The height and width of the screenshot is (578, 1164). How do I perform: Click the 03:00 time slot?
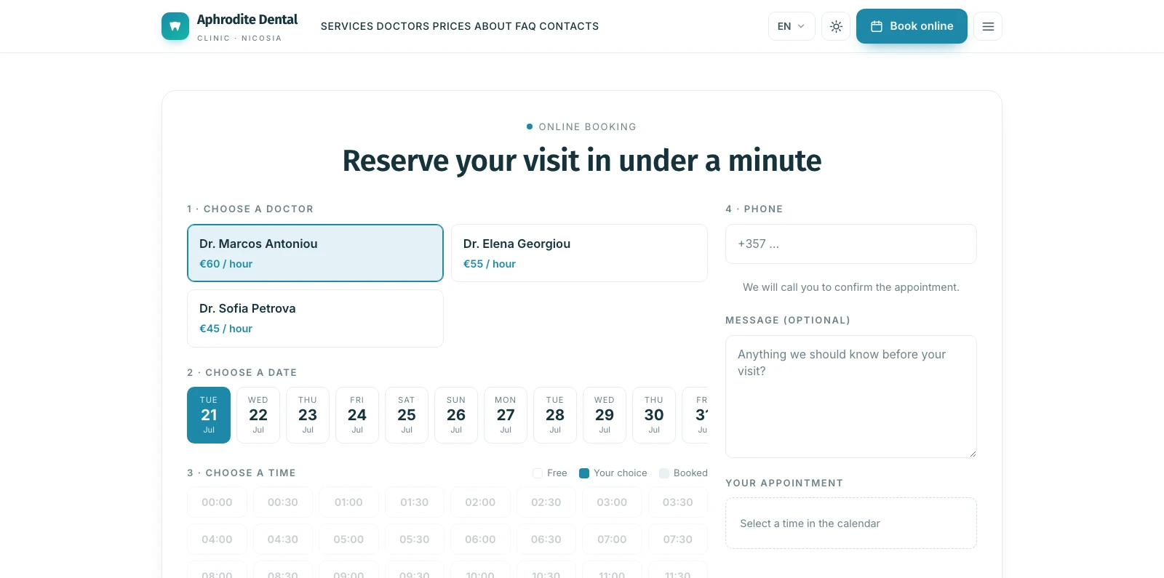612,502
